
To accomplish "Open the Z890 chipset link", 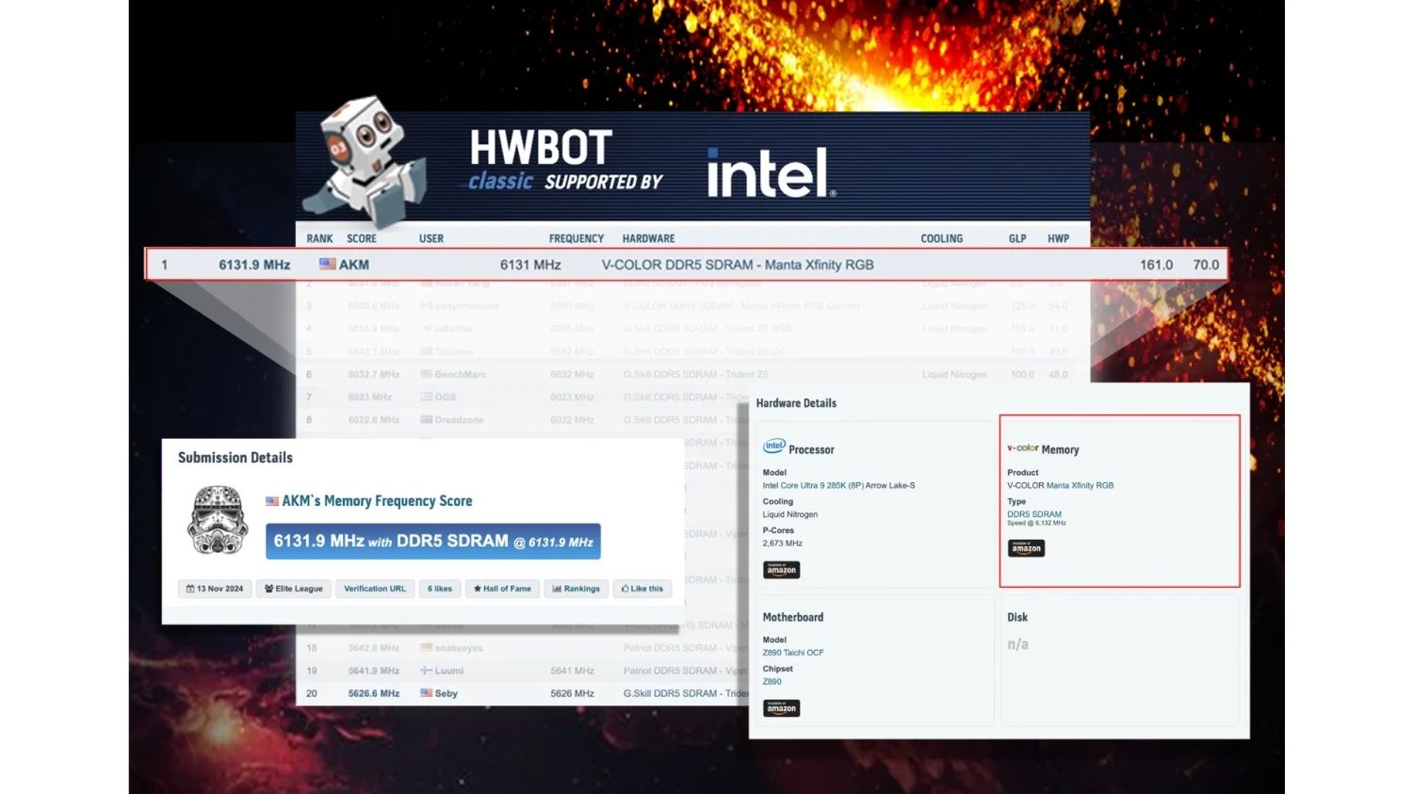I will click(x=772, y=682).
